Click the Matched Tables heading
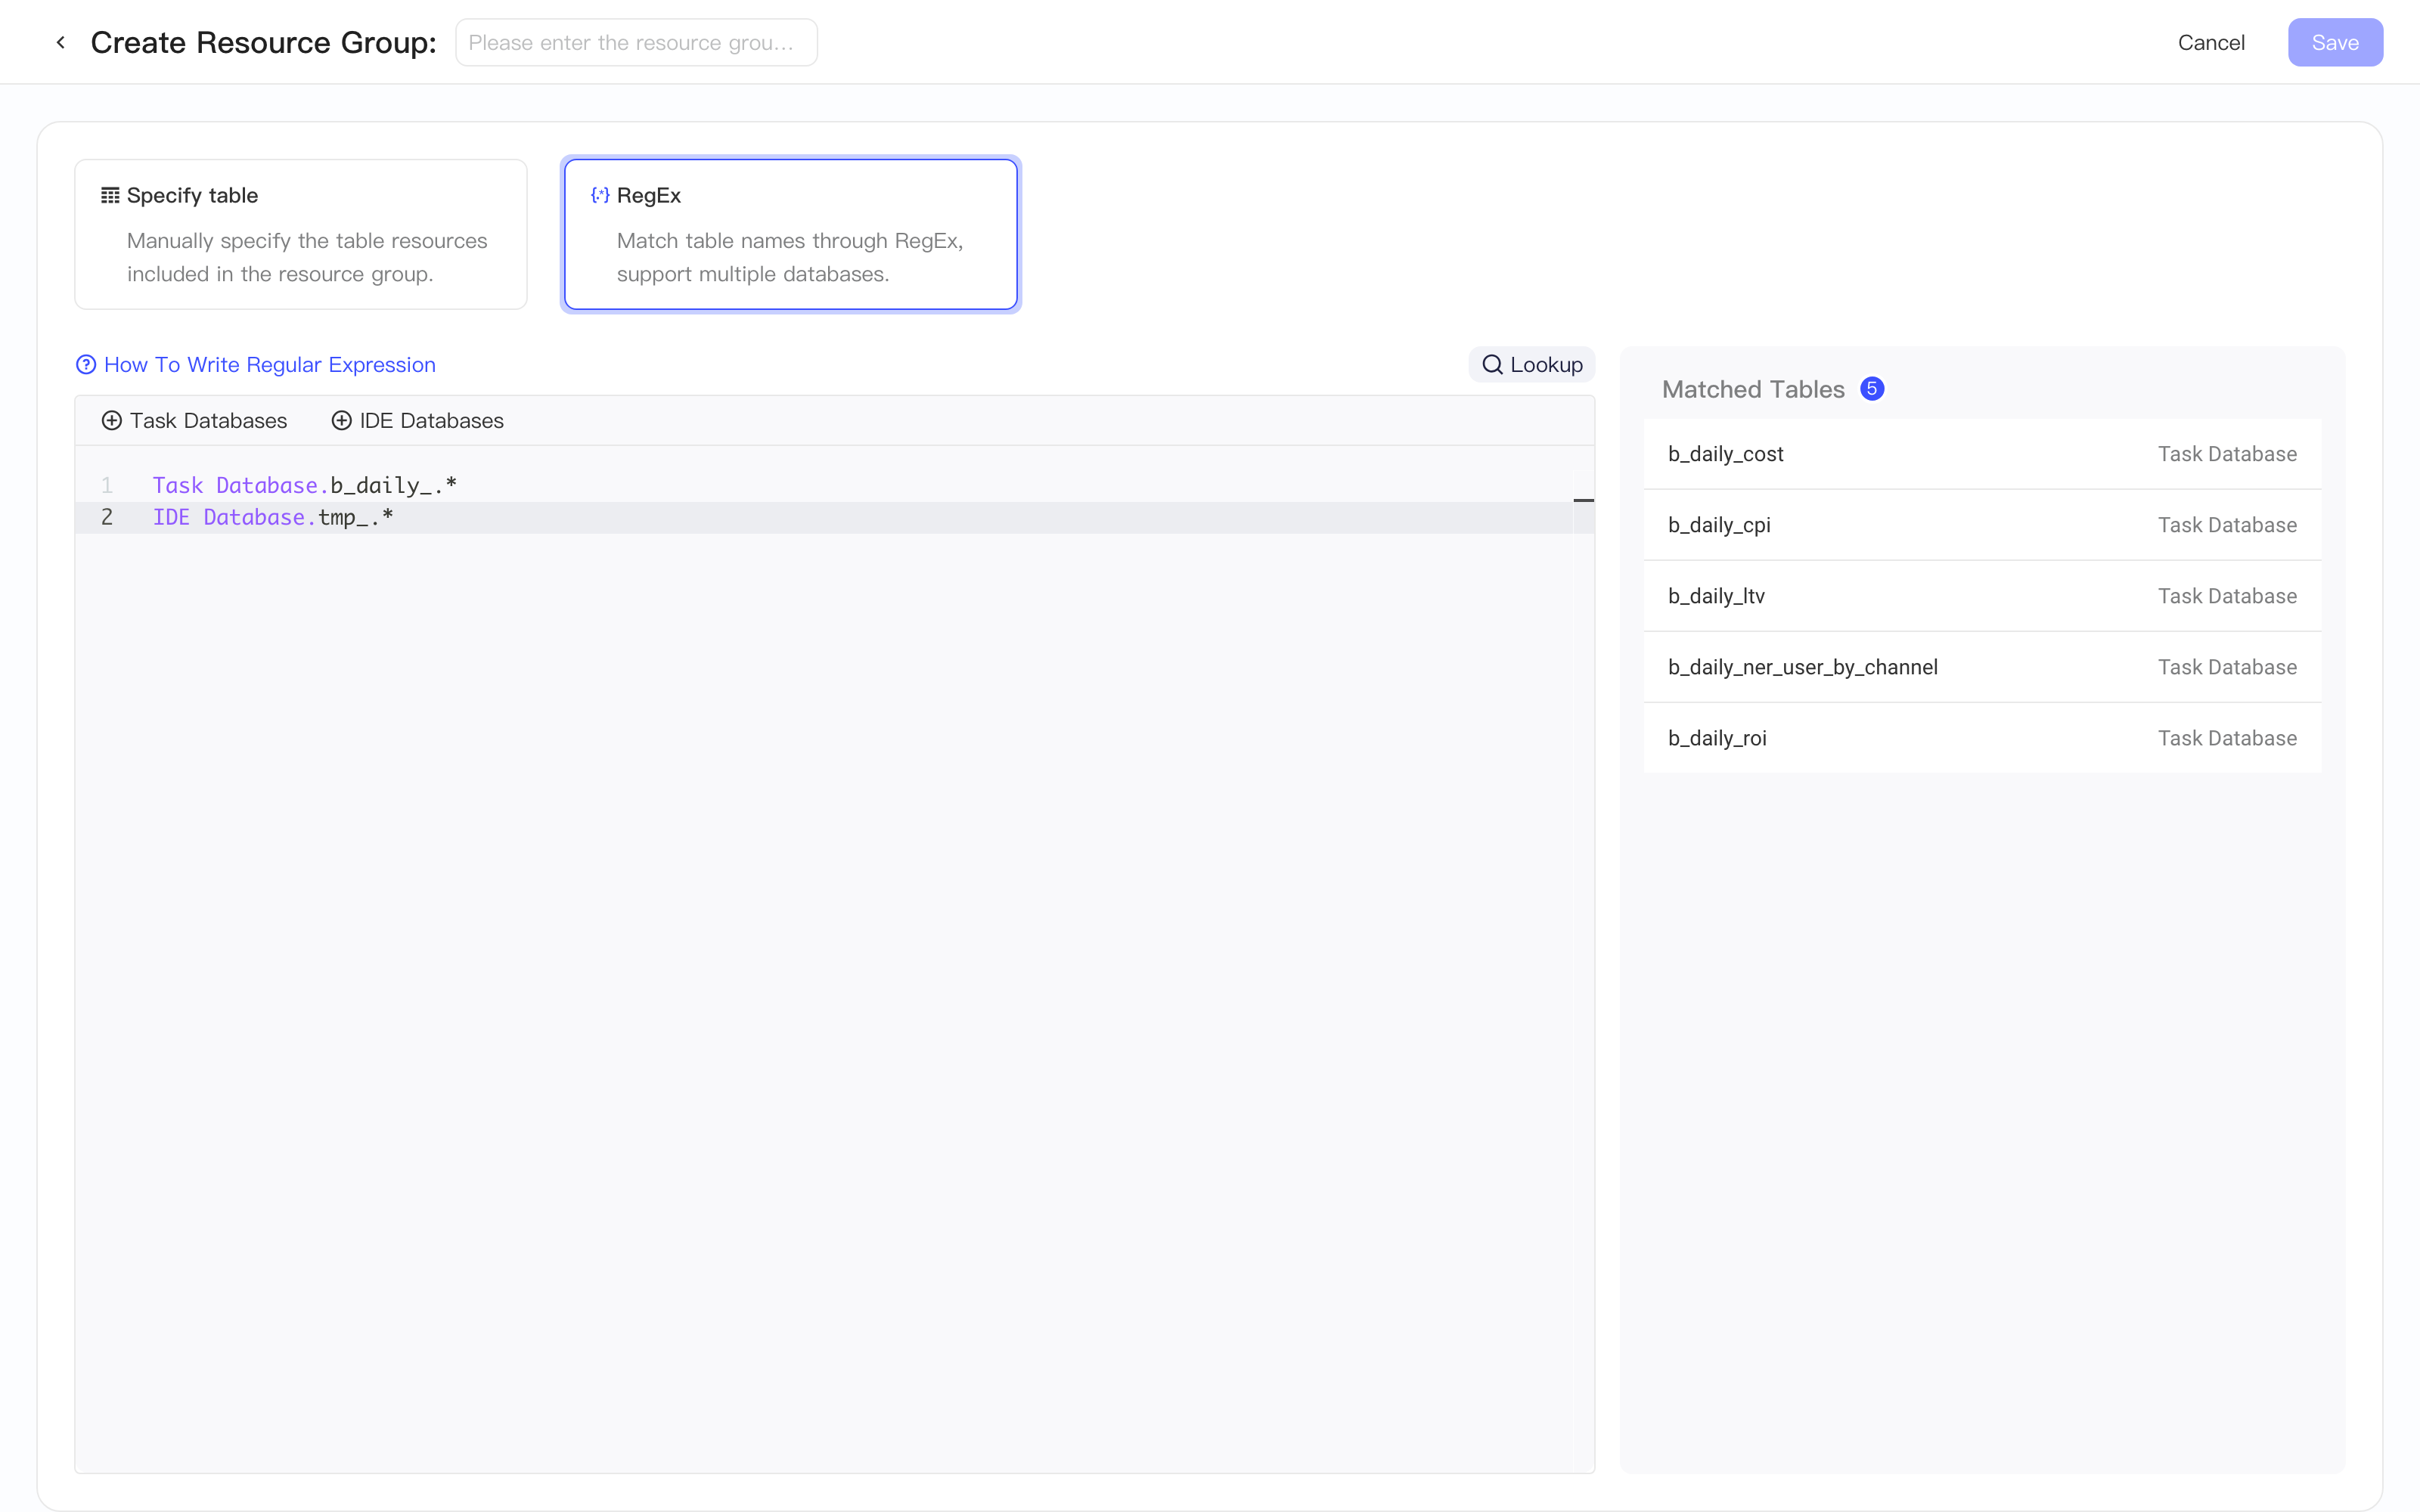 (x=1753, y=389)
